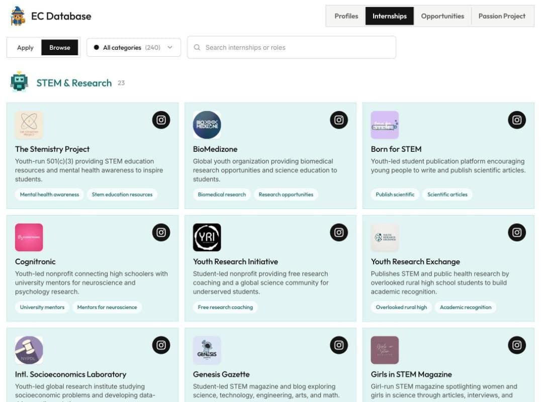
Task: Click the NYPDL gavel logo
Action: 29,350
